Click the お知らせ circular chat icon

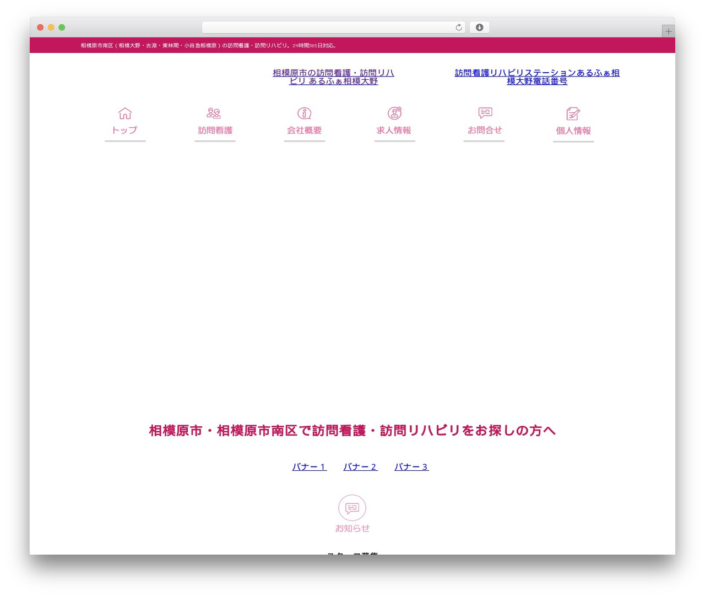tap(352, 508)
